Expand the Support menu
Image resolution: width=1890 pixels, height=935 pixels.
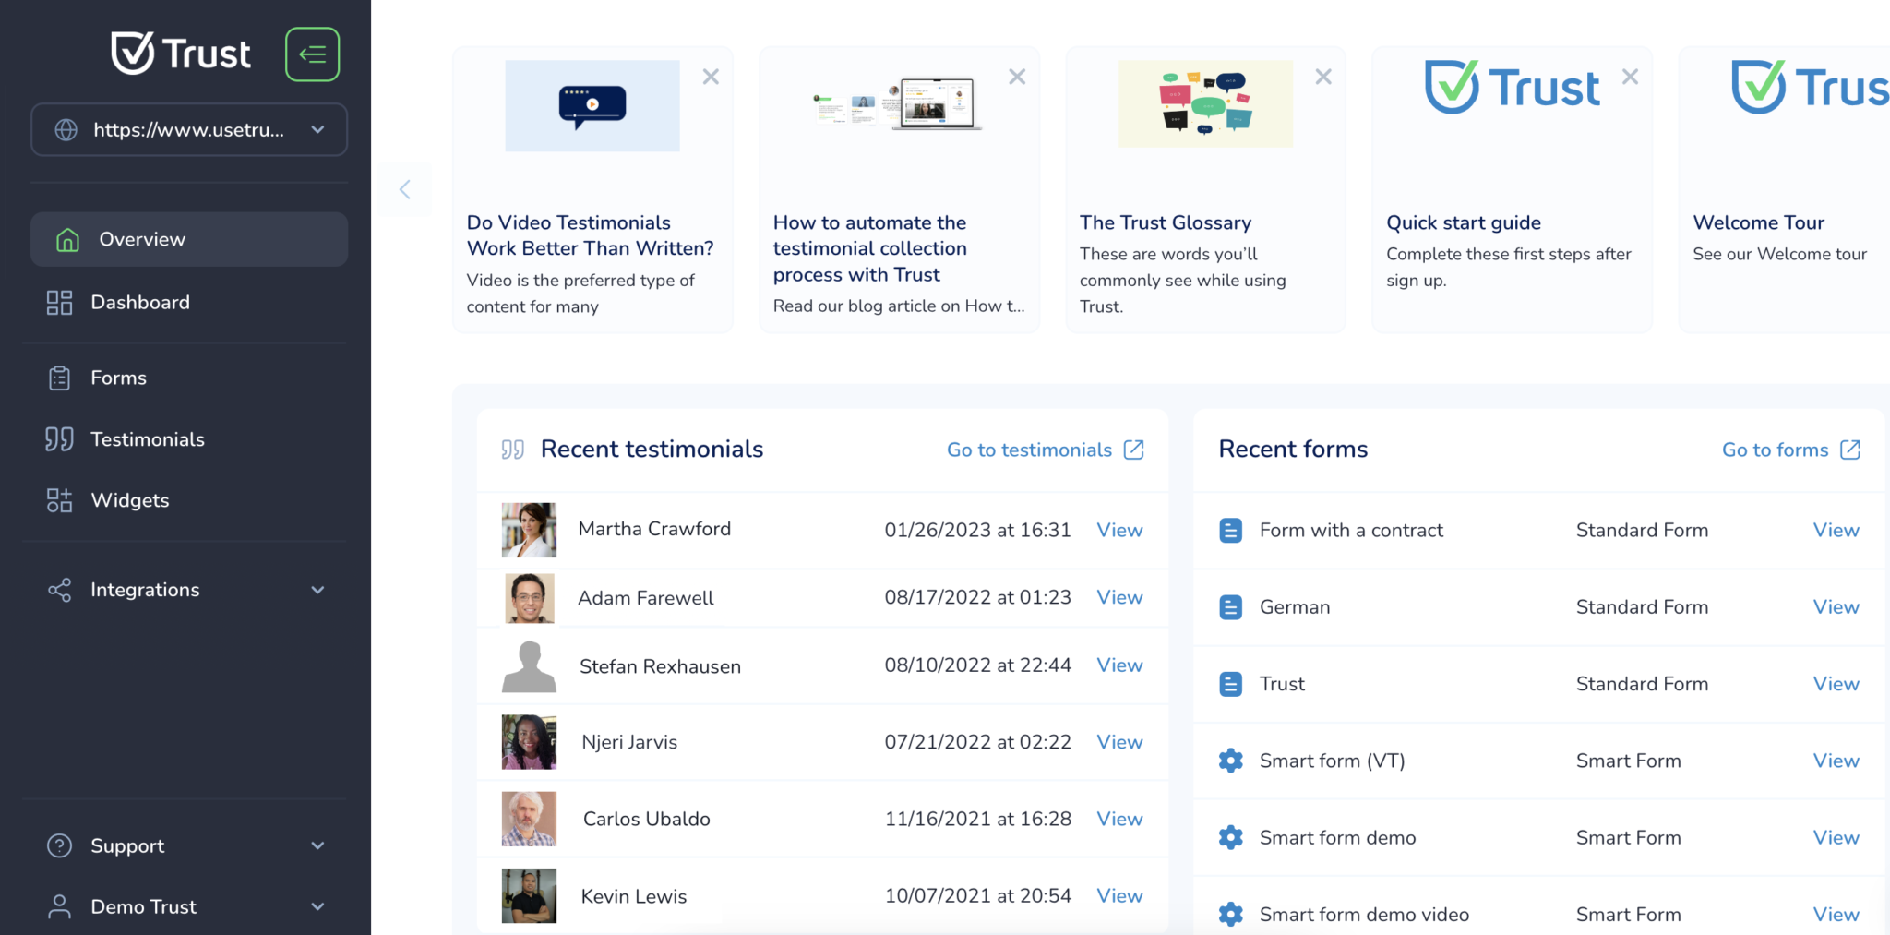[x=189, y=845]
